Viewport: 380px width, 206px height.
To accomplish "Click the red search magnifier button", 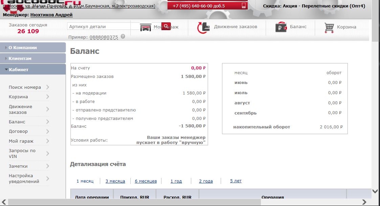I will pos(166,26).
